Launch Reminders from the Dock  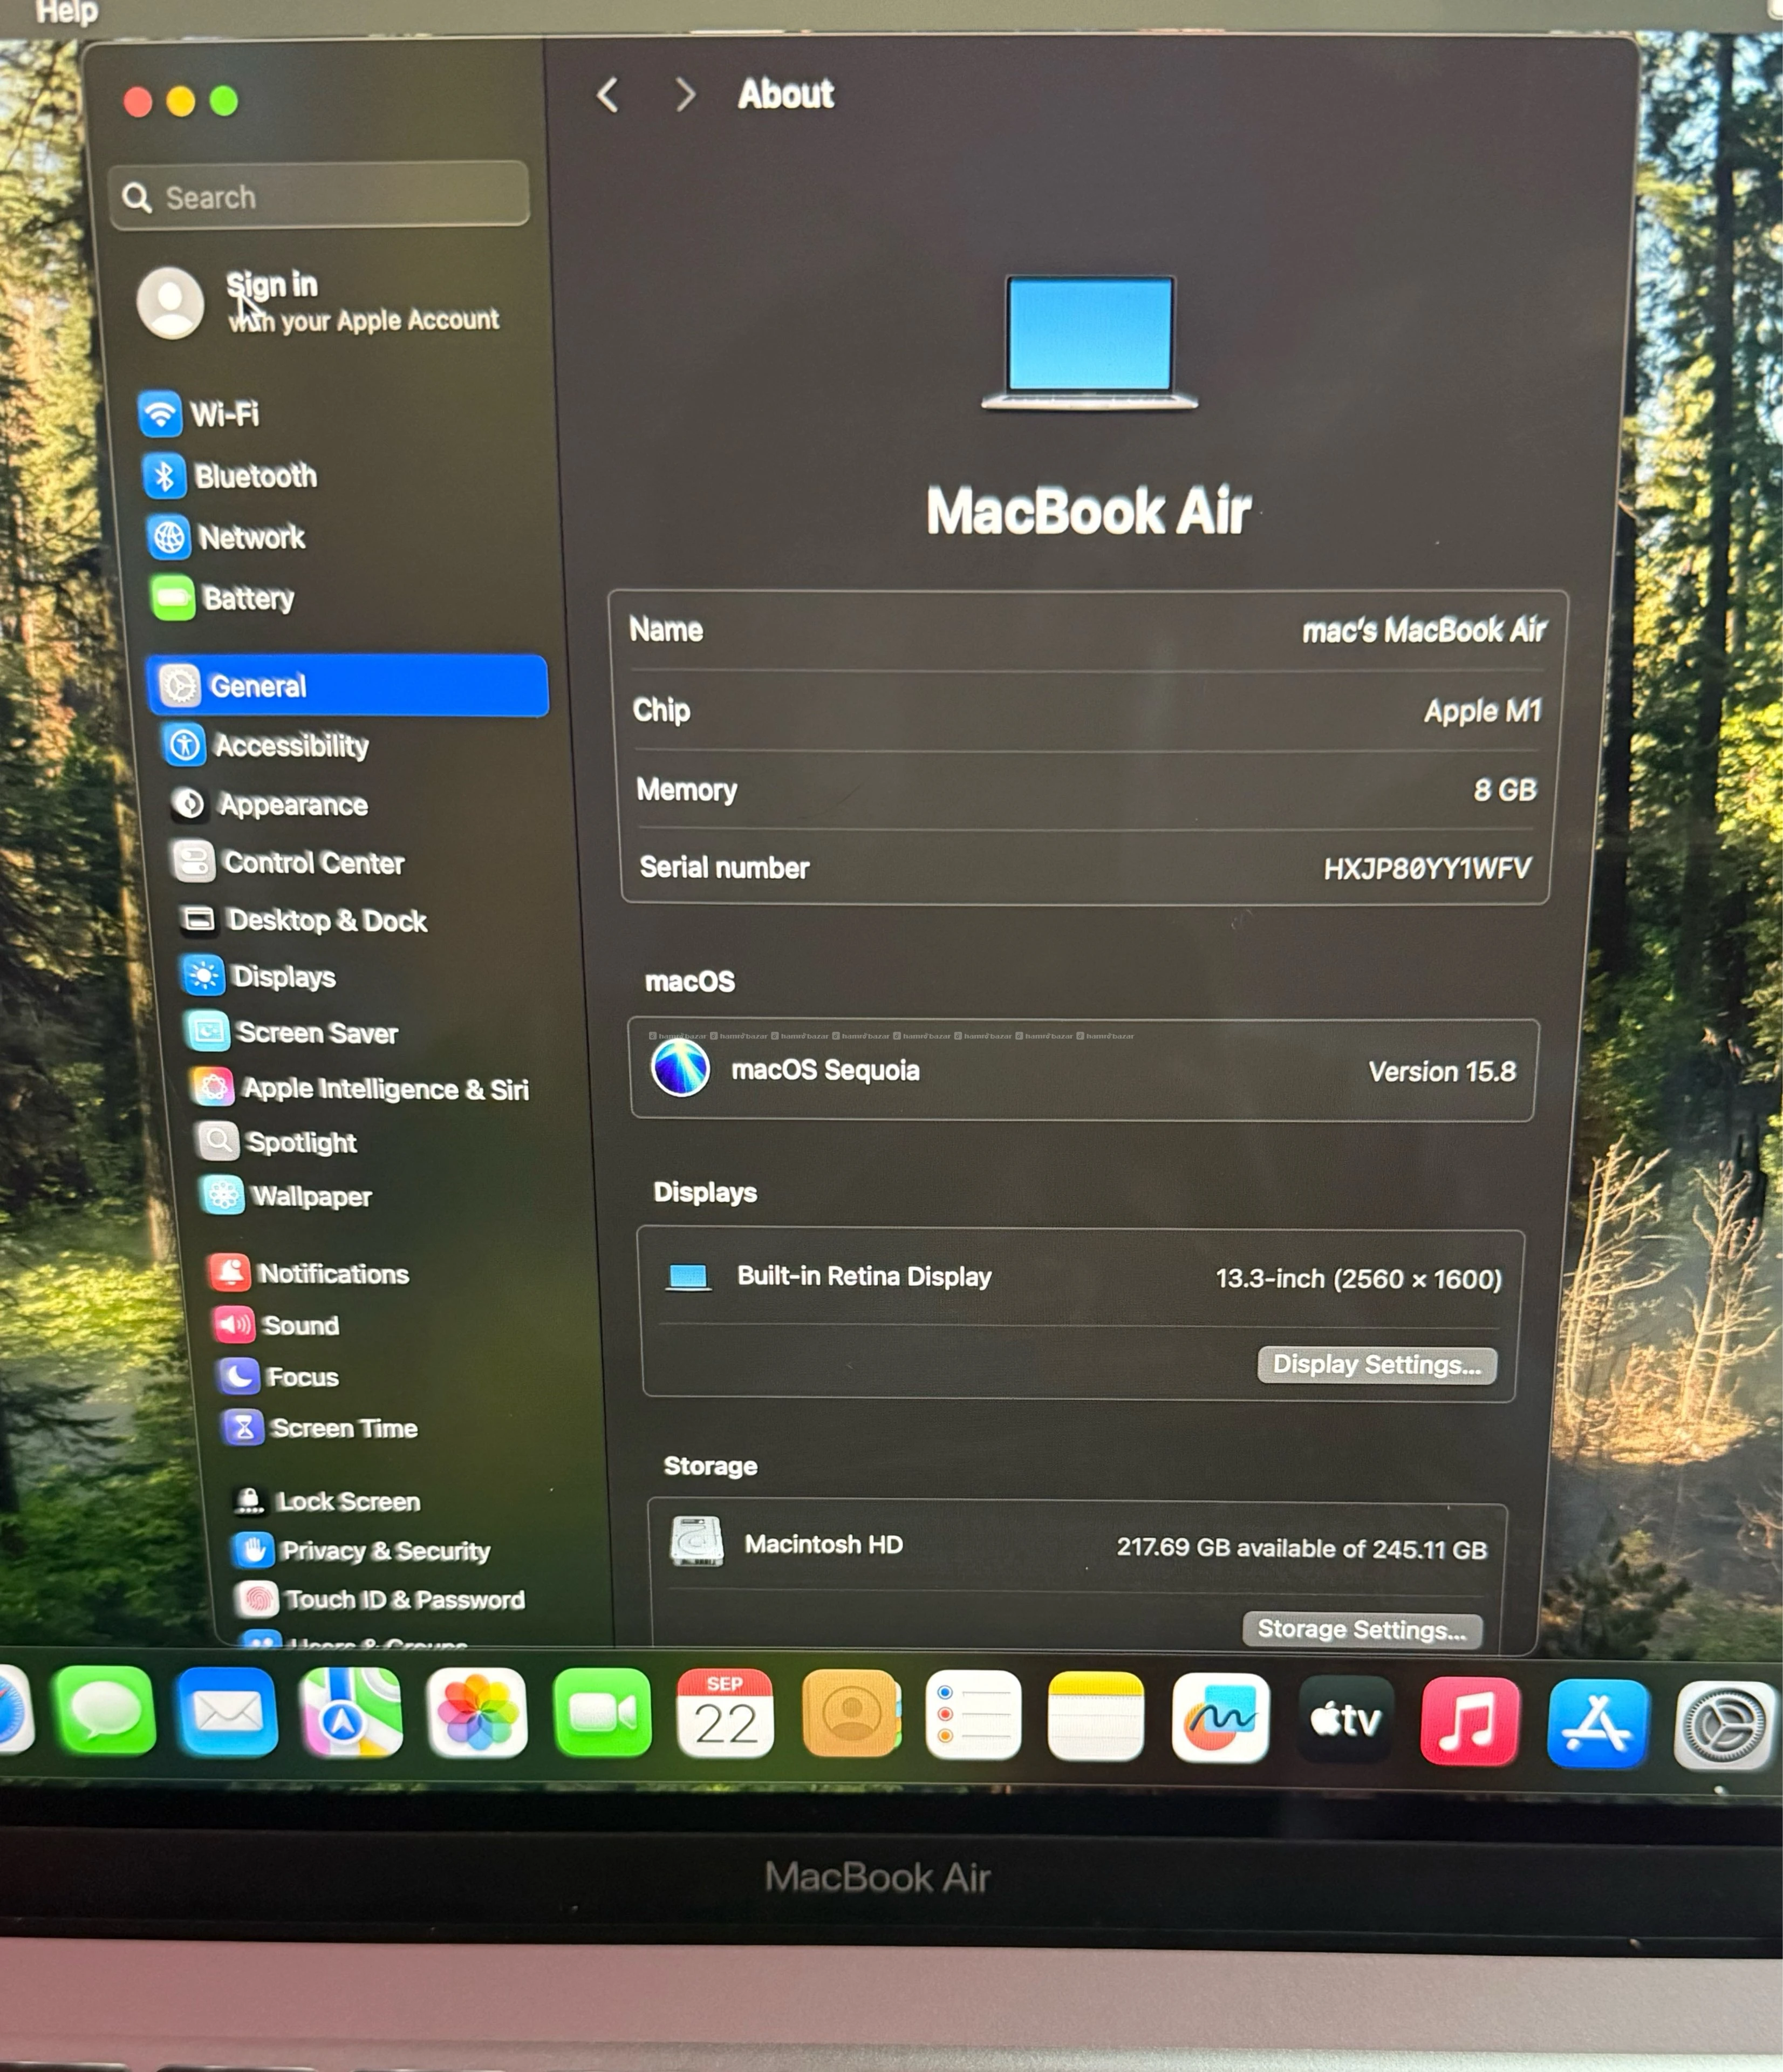[x=973, y=1714]
